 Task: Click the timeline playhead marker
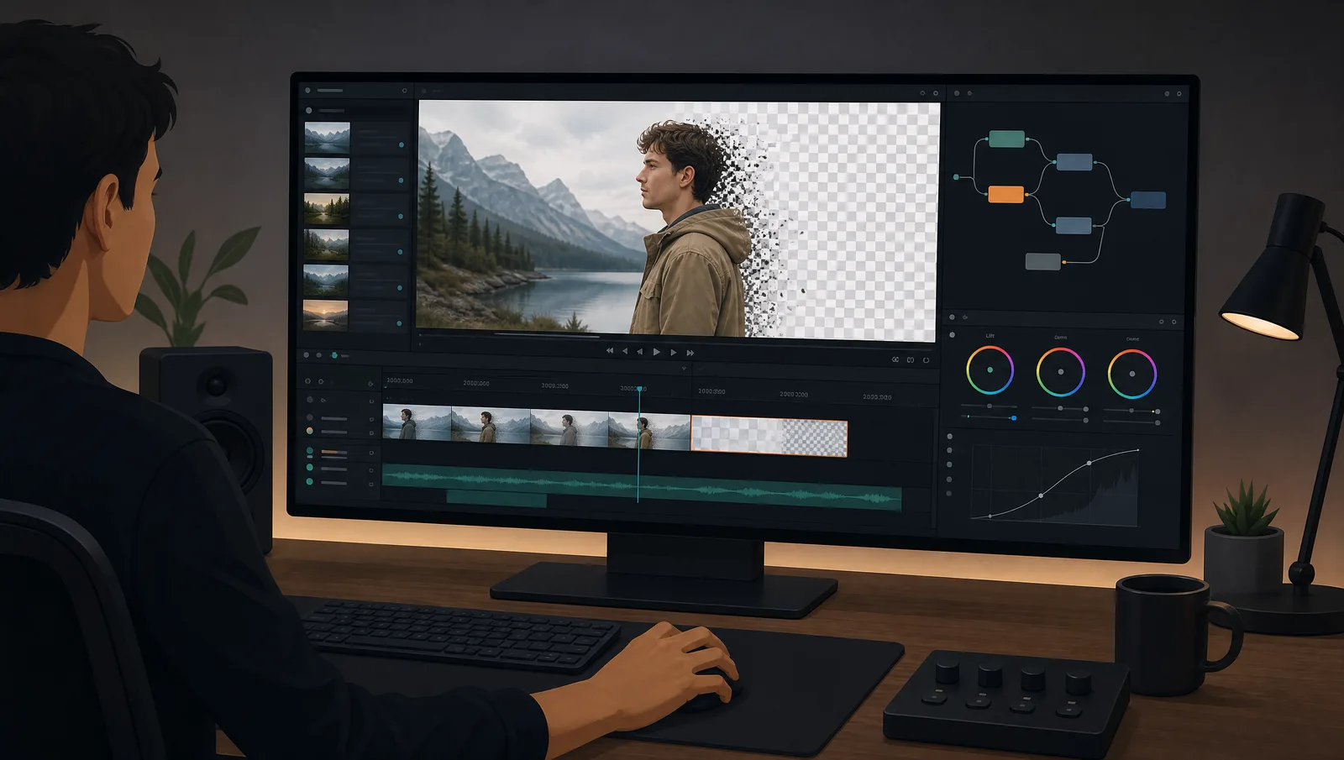pos(639,390)
